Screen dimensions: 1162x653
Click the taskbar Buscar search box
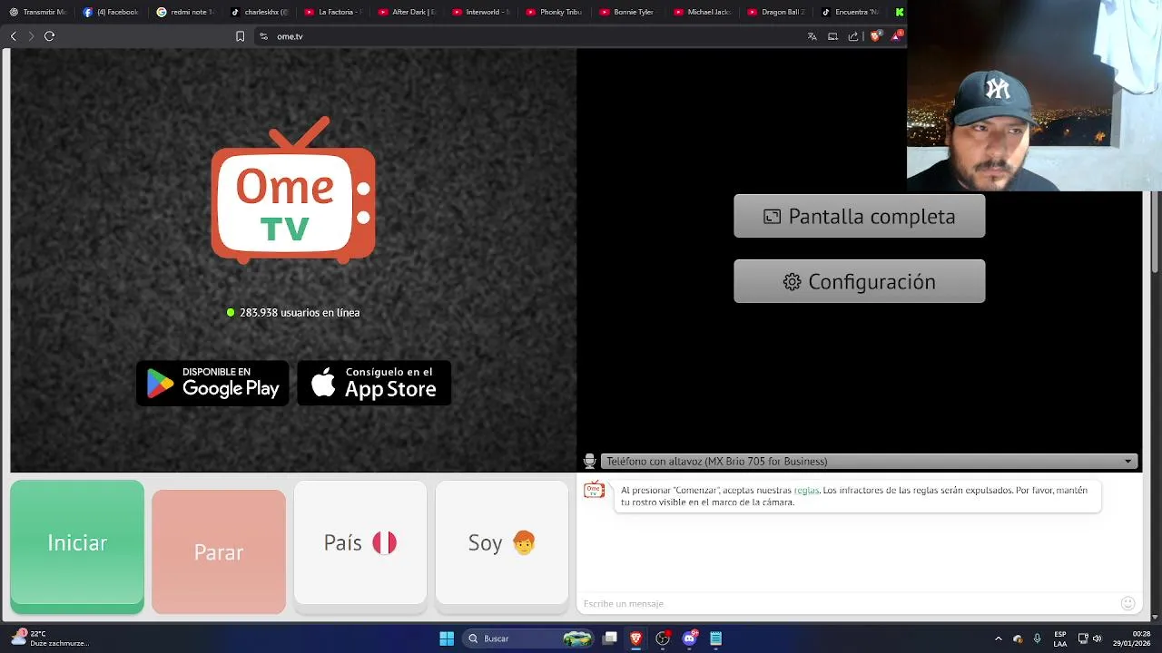528,638
